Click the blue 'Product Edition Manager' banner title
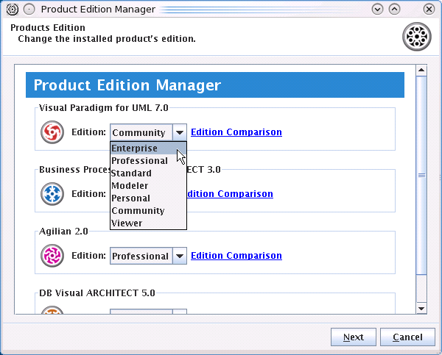The image size is (442, 355). click(127, 85)
